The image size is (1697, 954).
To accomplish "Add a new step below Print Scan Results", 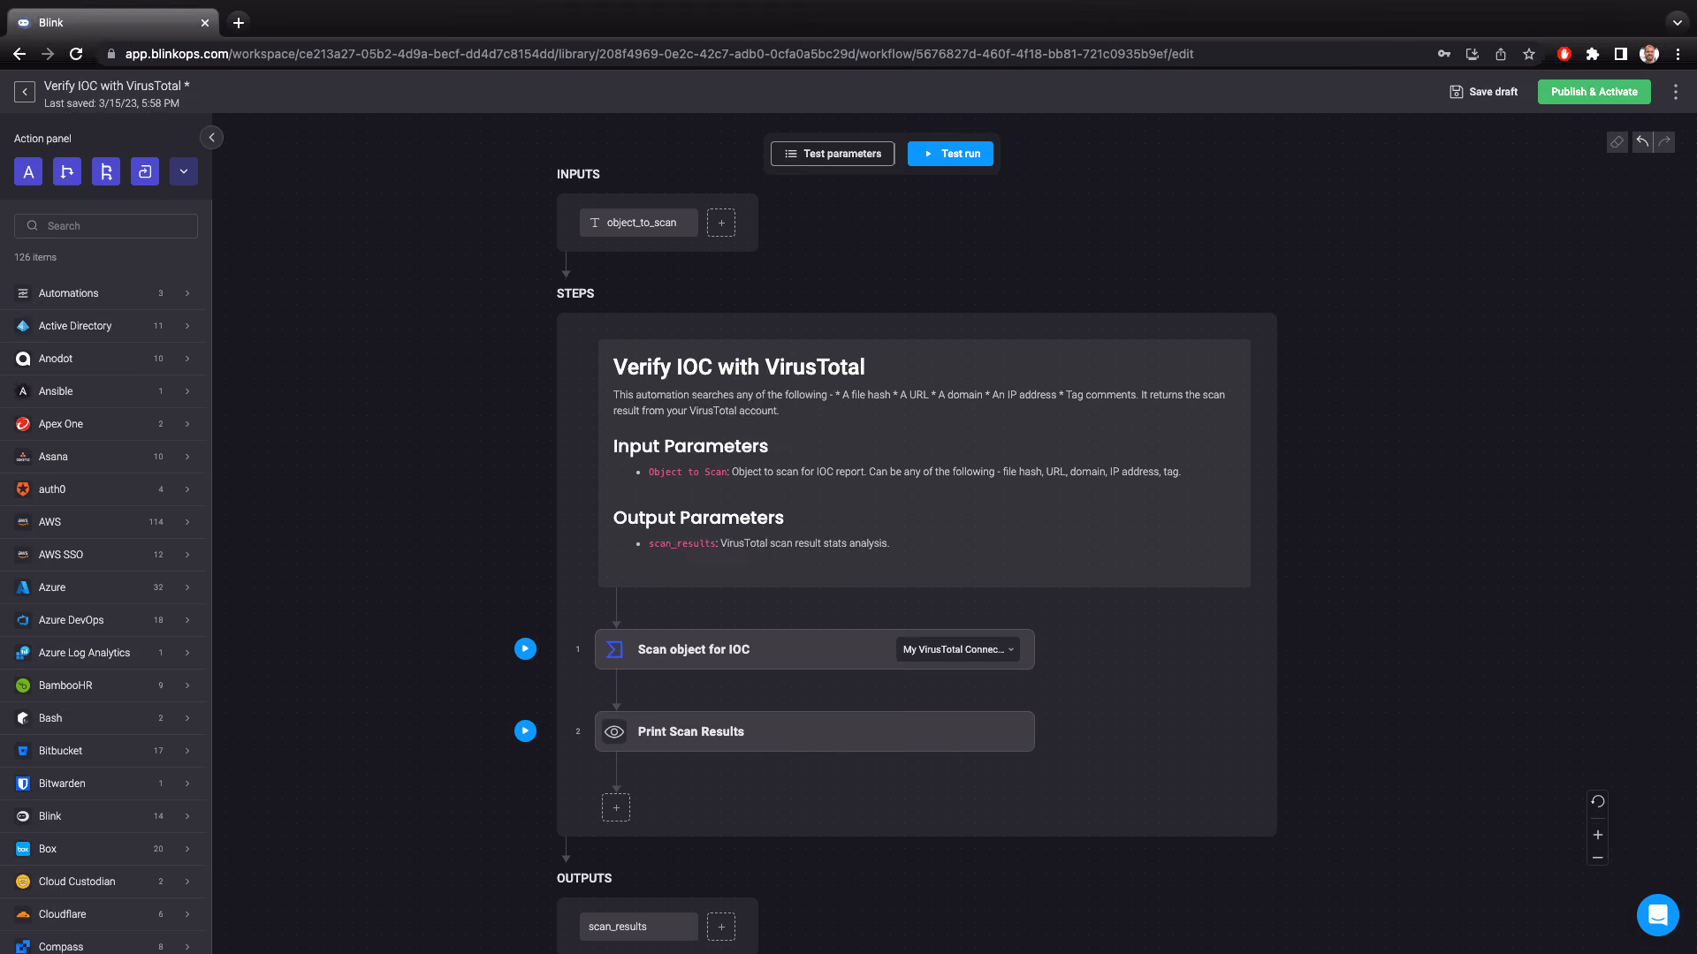I will 616,807.
